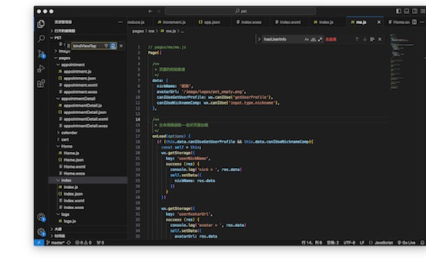Toggle the filter funnel in tree search
The width and height of the screenshot is (426, 266).
(x=106, y=46)
